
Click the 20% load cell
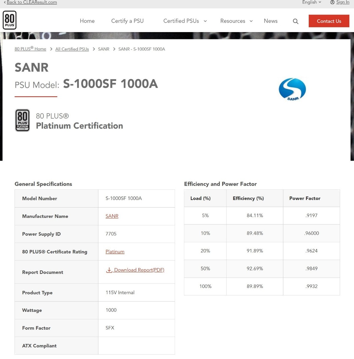205,251
